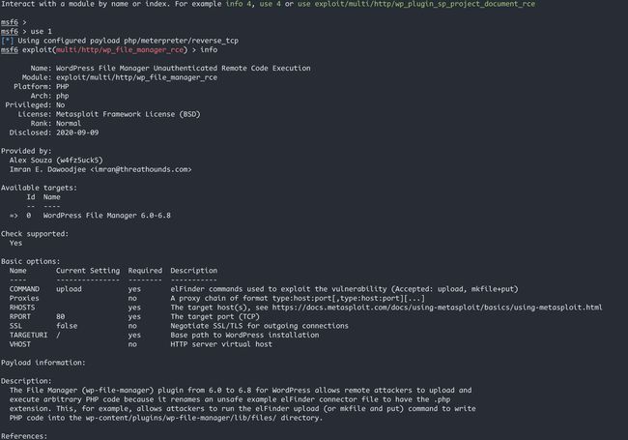Screen dimensions: 628x440
Task: Click the imran@threathounds.com email address
Action: [141, 169]
